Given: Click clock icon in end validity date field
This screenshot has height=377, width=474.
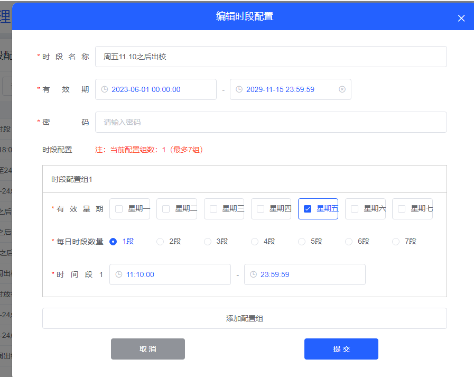Looking at the screenshot, I should coord(239,89).
